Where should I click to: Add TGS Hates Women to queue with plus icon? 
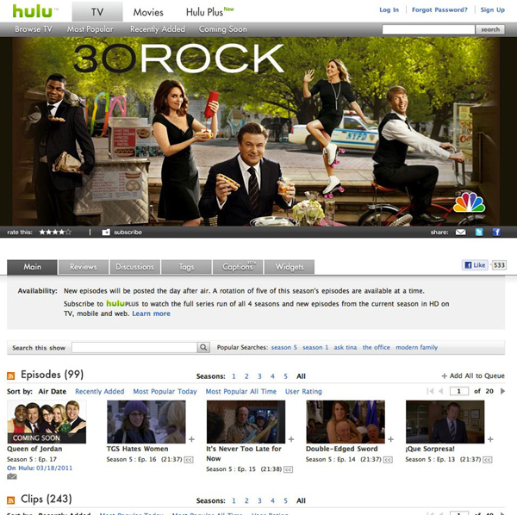191,439
